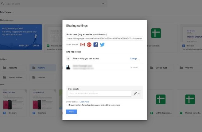Open the Quick Access Brochure document card
202x132 pixels.
191,38
